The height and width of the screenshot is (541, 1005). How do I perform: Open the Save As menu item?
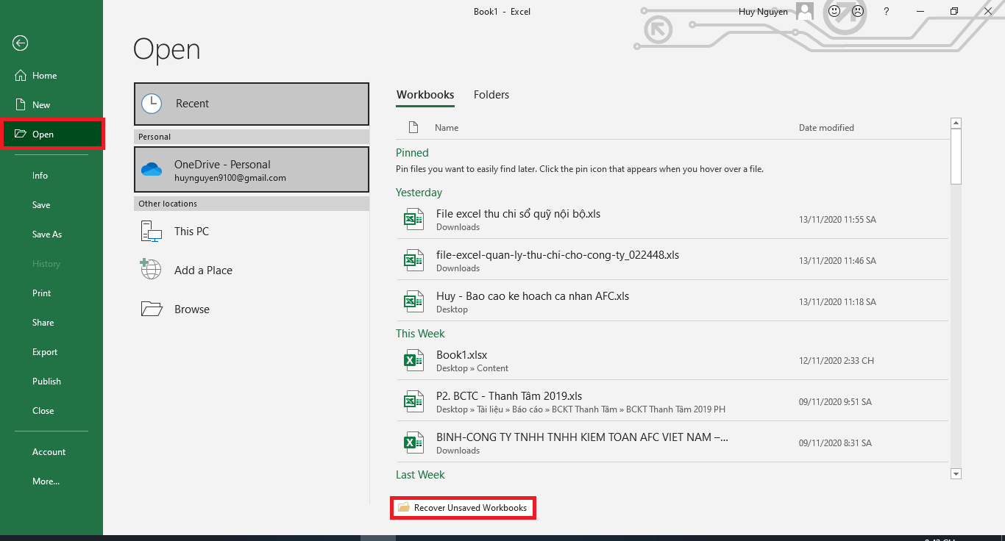coord(47,234)
